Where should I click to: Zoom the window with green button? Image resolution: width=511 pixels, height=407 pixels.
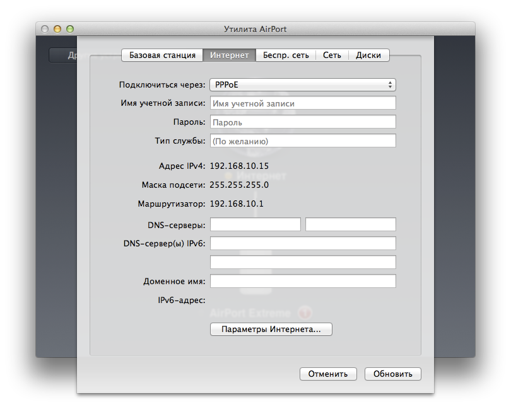click(70, 29)
